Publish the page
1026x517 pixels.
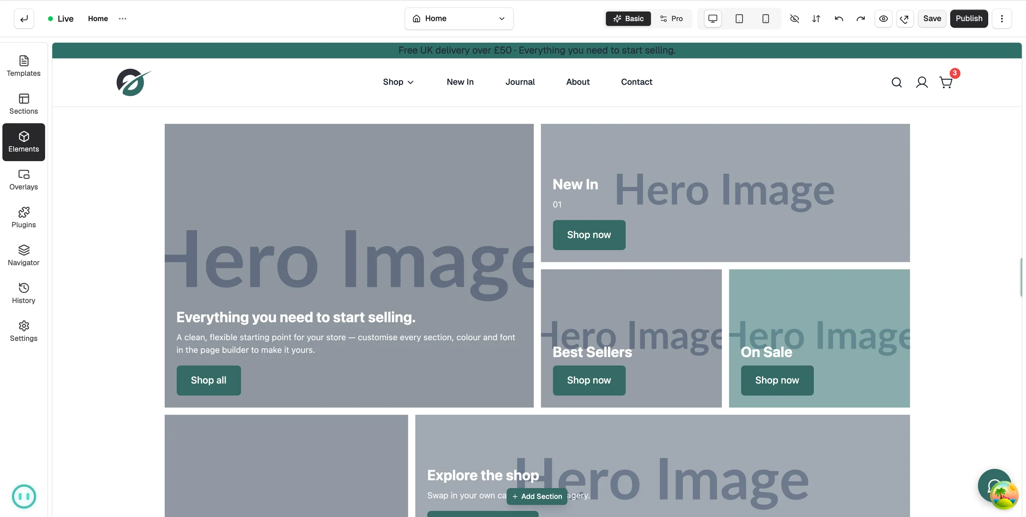pyautogui.click(x=969, y=18)
